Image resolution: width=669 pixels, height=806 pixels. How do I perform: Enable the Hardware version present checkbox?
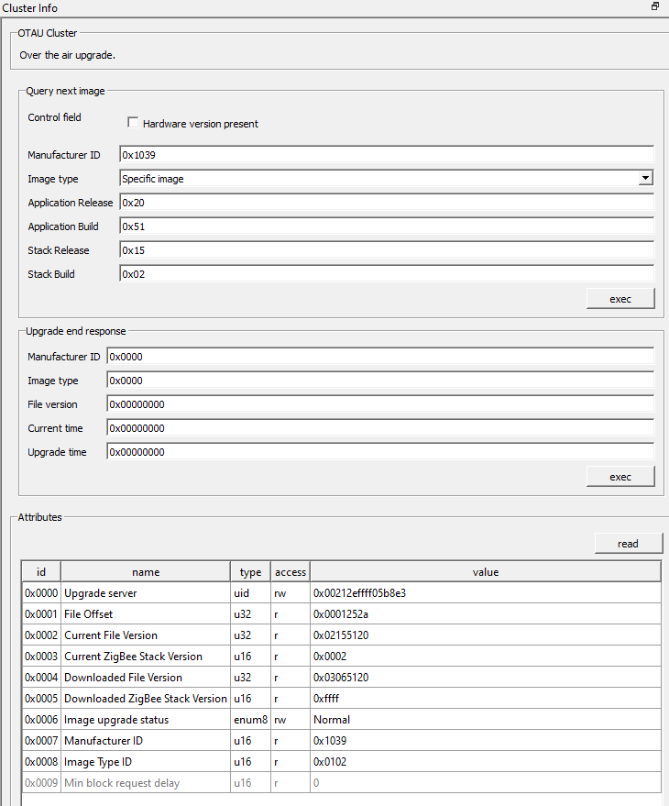tap(133, 122)
